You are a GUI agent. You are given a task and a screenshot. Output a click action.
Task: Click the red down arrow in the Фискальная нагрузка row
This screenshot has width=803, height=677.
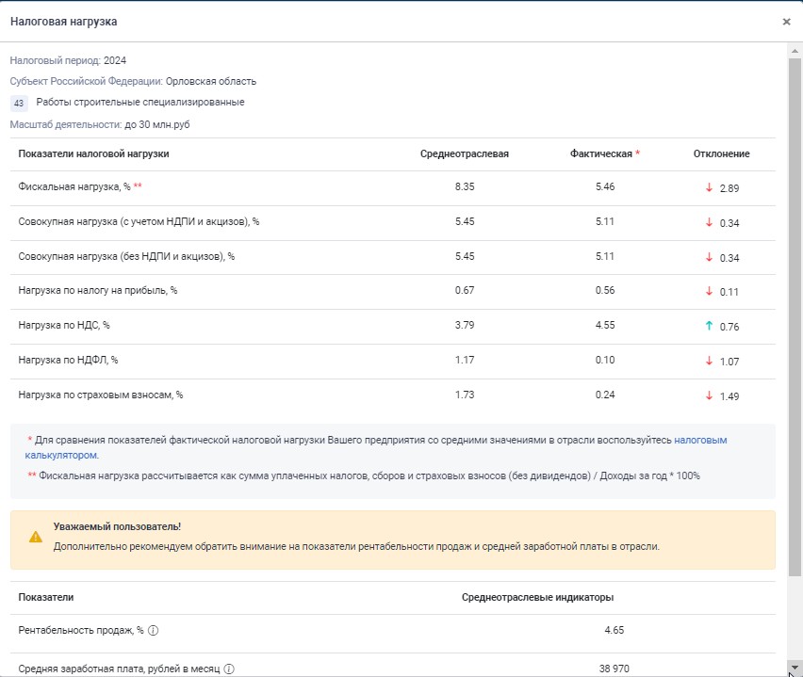(709, 187)
